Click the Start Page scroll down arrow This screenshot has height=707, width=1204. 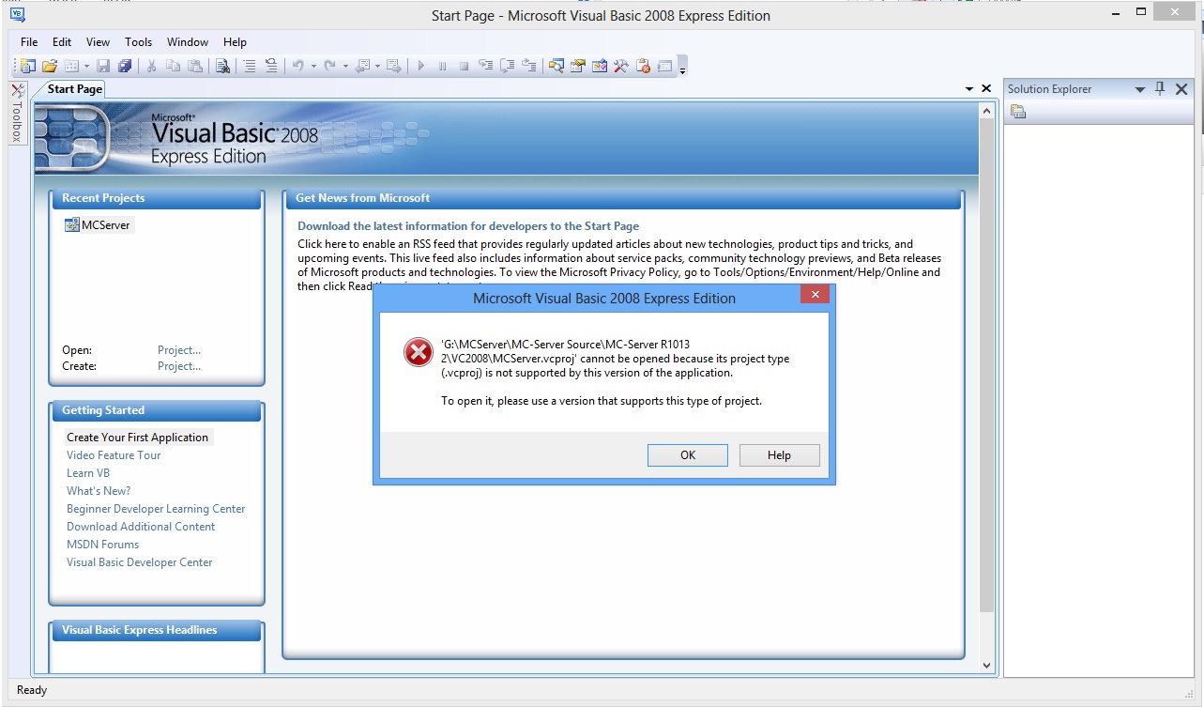[x=986, y=665]
